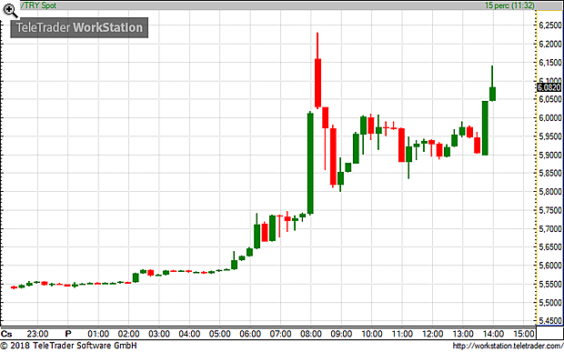This screenshot has width=564, height=352.
Task: Click the 6,0000 price axis label
Action: [x=550, y=118]
